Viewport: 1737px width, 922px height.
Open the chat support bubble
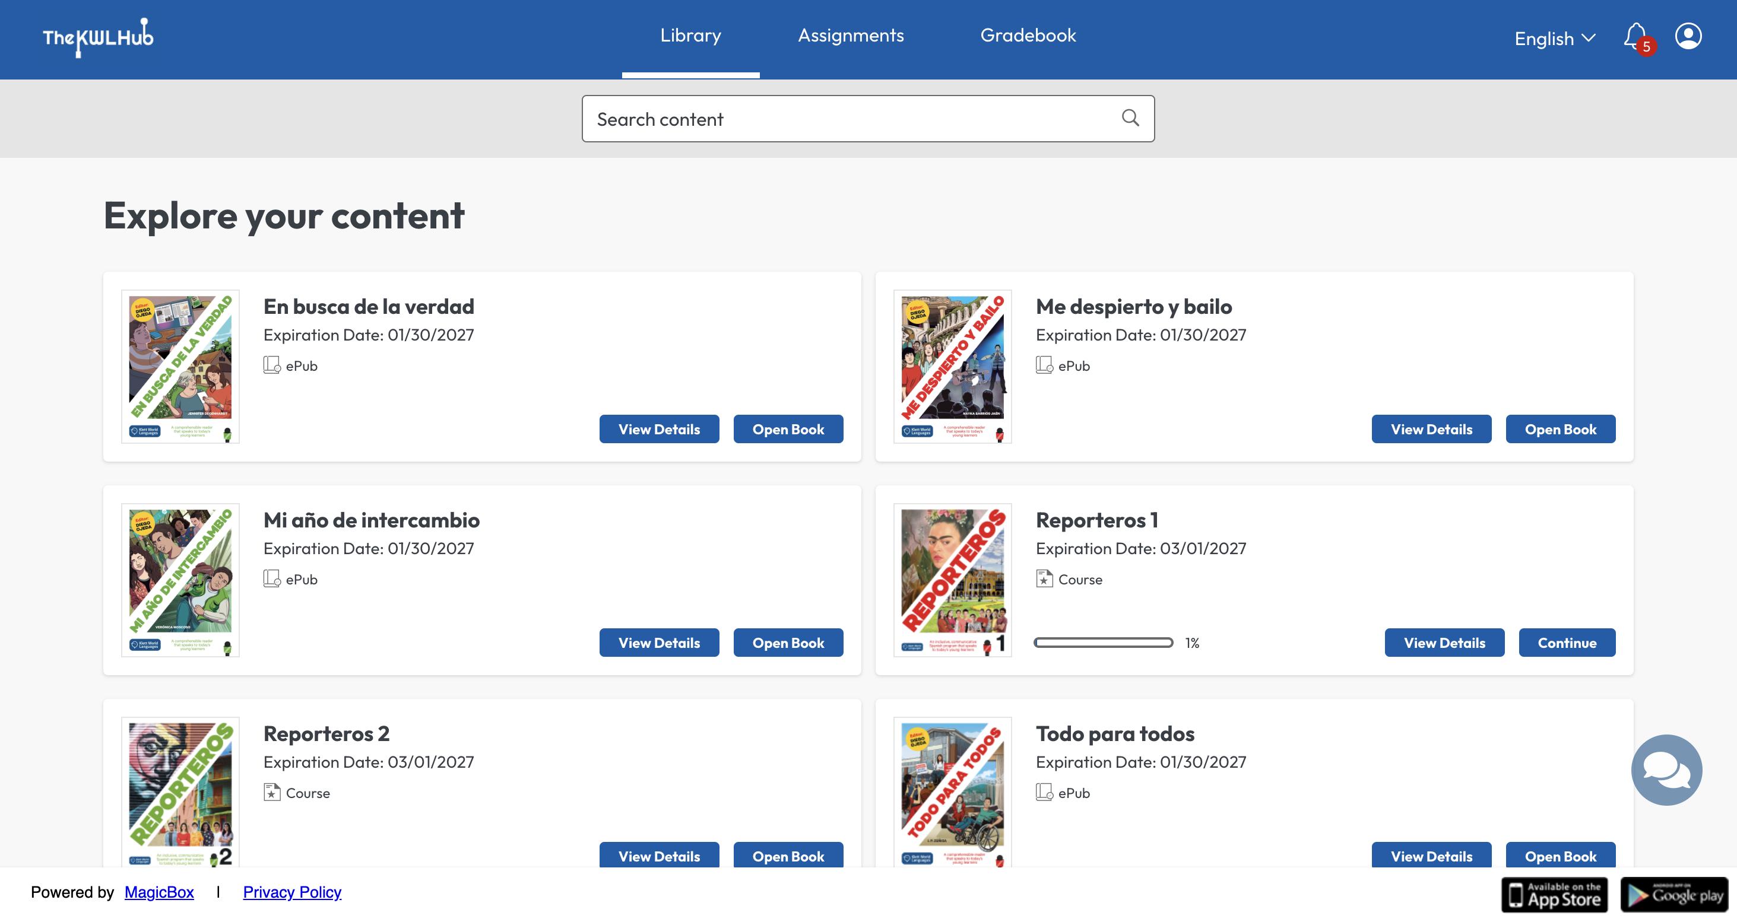click(1666, 770)
